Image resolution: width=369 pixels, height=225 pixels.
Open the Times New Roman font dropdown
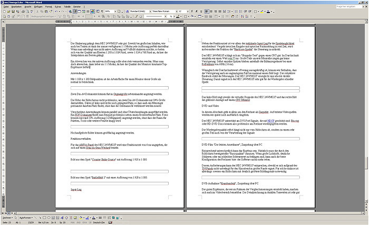coord(177,11)
